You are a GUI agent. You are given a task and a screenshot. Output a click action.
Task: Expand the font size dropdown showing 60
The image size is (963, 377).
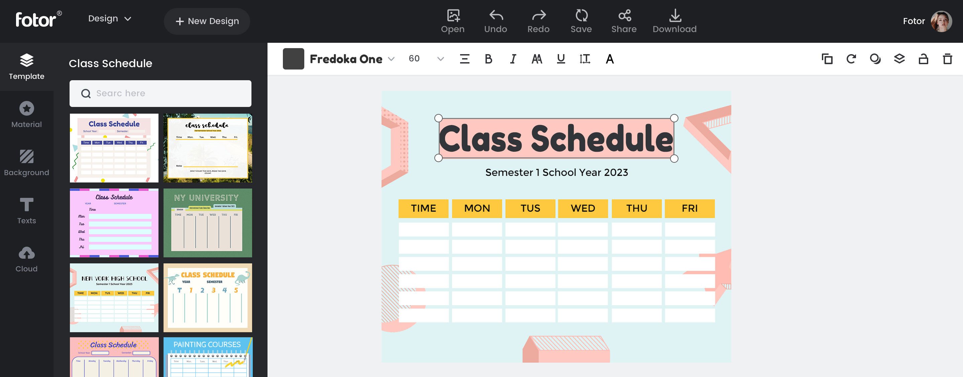tap(441, 58)
